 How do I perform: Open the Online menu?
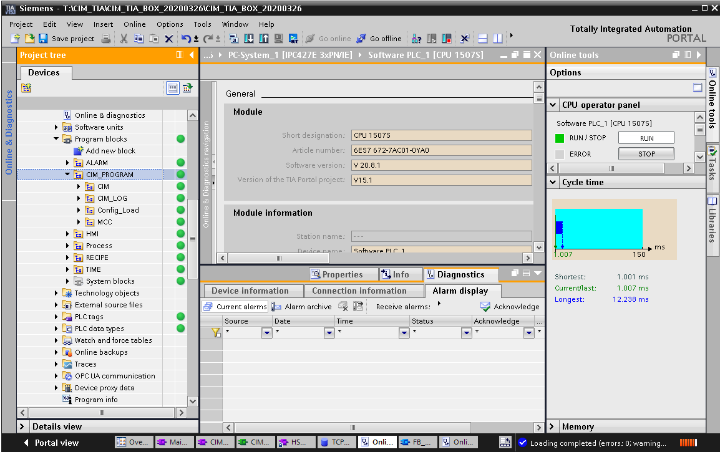[x=135, y=24]
